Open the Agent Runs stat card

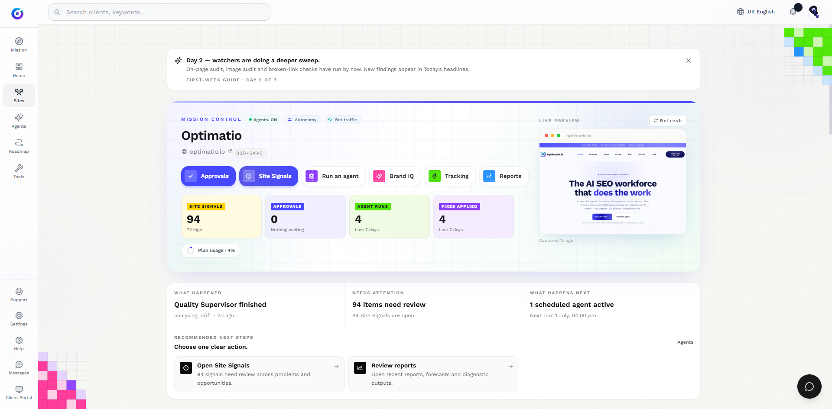click(390, 216)
